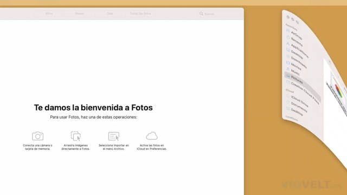The height and width of the screenshot is (195, 347).
Task: Select AirDrop in the Finder sidebar
Action: 297,35
